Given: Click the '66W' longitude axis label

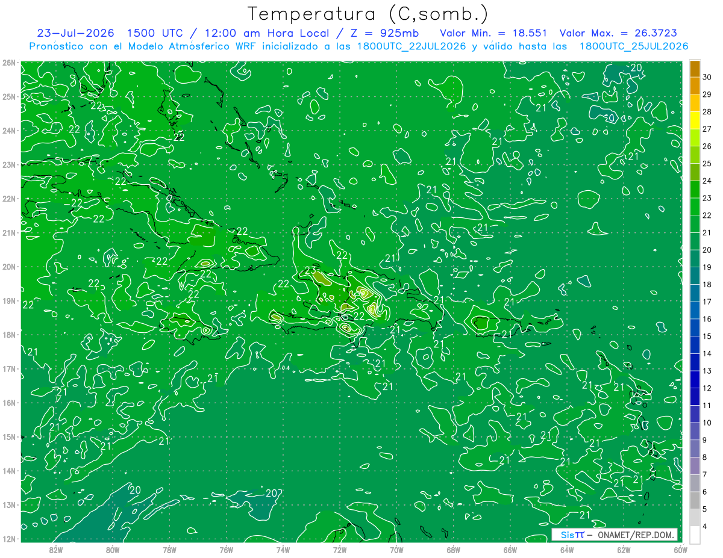Looking at the screenshot, I should pyautogui.click(x=510, y=549).
